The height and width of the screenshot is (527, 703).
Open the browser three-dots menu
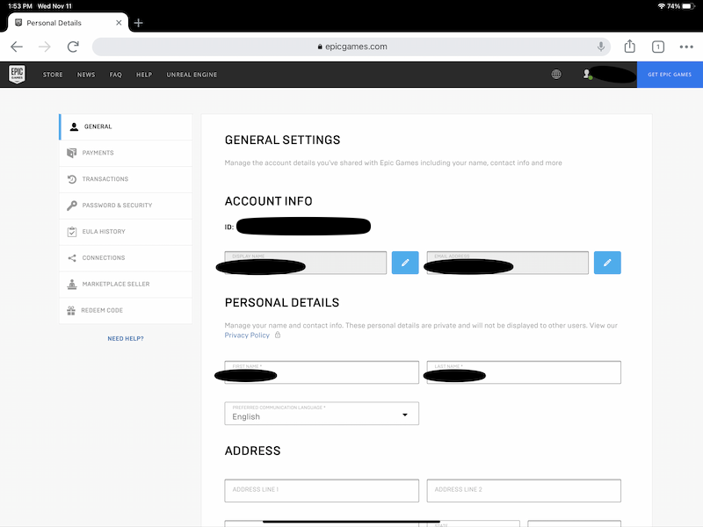click(x=686, y=47)
